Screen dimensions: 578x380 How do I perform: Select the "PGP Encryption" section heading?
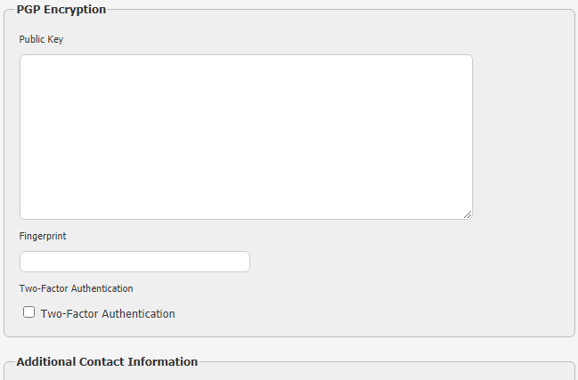[x=61, y=10]
